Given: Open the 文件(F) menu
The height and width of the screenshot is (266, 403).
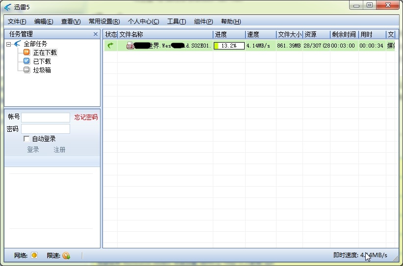Looking at the screenshot, I should 17,22.
